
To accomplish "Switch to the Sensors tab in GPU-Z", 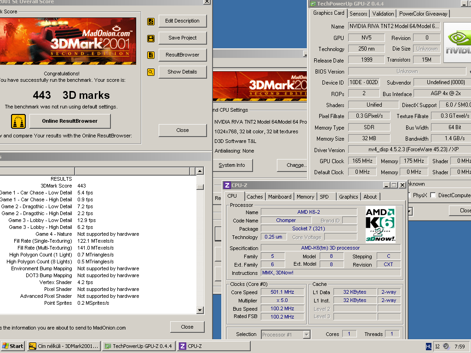I will 358,13.
